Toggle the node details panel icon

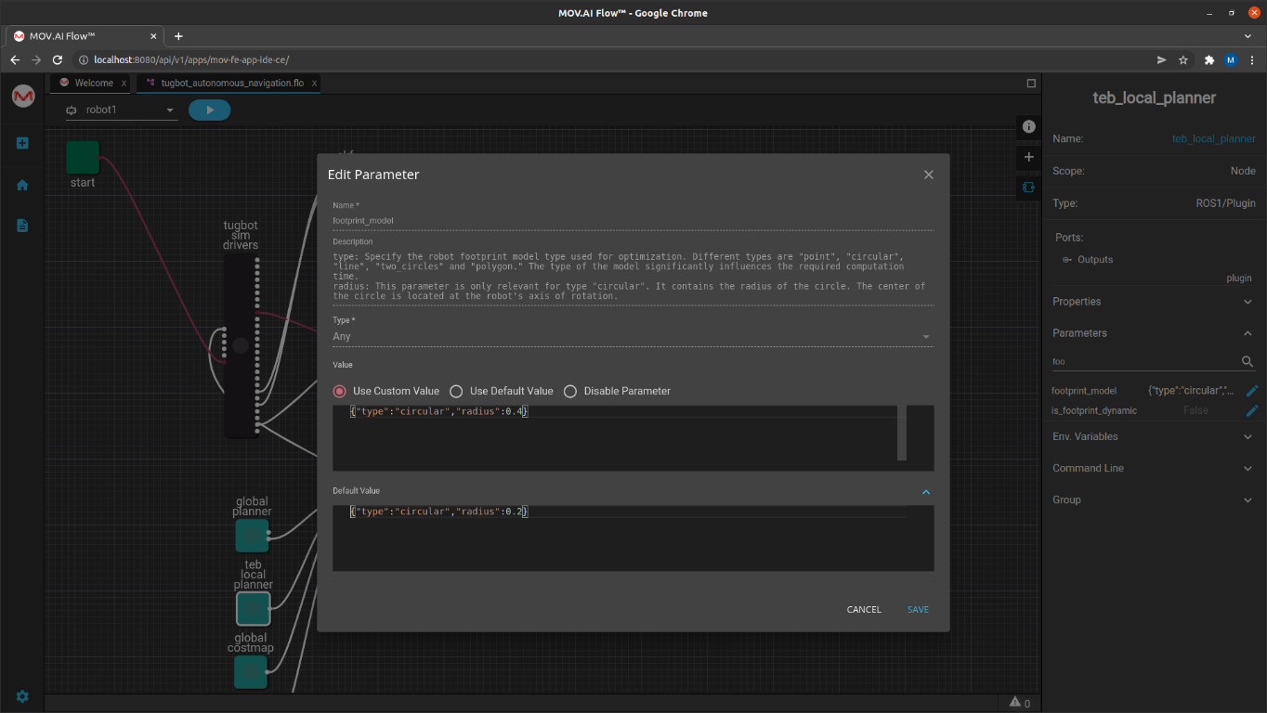point(1028,187)
